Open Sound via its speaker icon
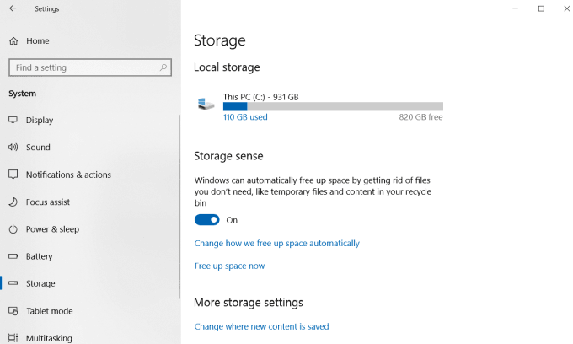Viewport: 573px width, 344px height. pos(13,148)
